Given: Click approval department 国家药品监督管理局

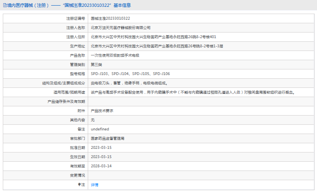Looking at the screenshot, I should click(x=107, y=138).
